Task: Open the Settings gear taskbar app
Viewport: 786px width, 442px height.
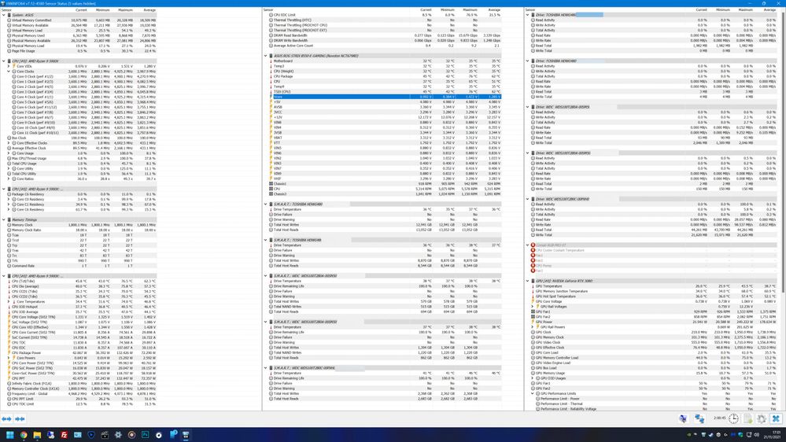Action: (x=118, y=435)
